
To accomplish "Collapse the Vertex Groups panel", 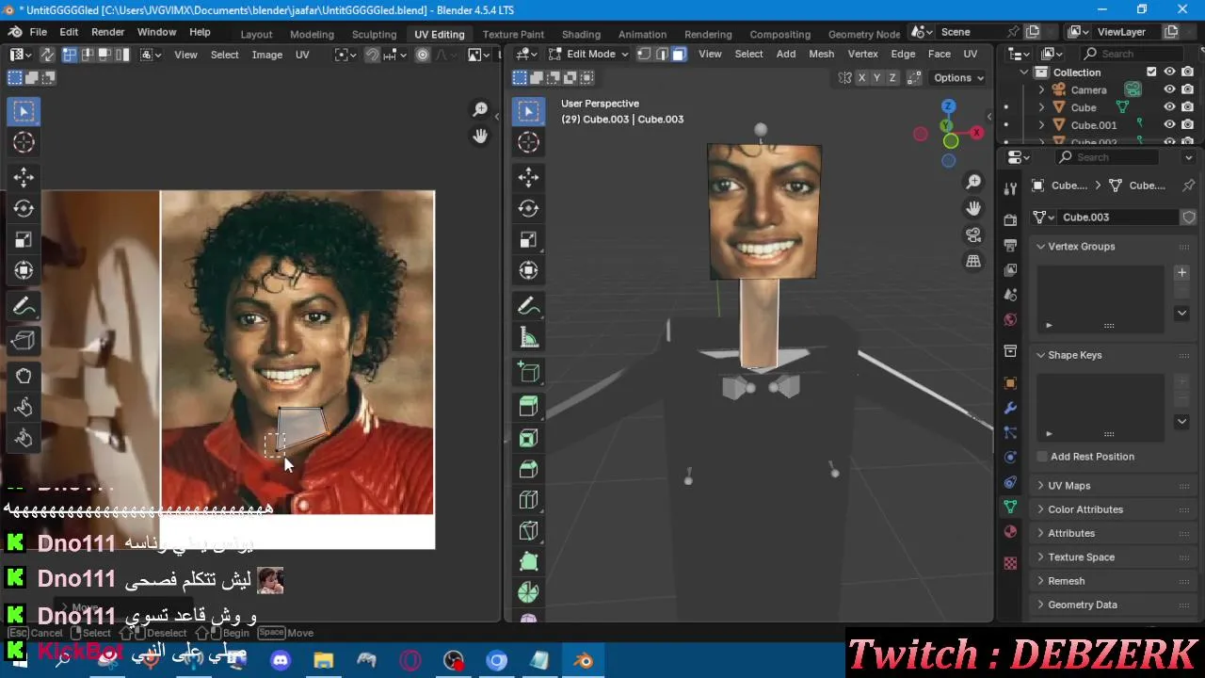I will [1041, 247].
